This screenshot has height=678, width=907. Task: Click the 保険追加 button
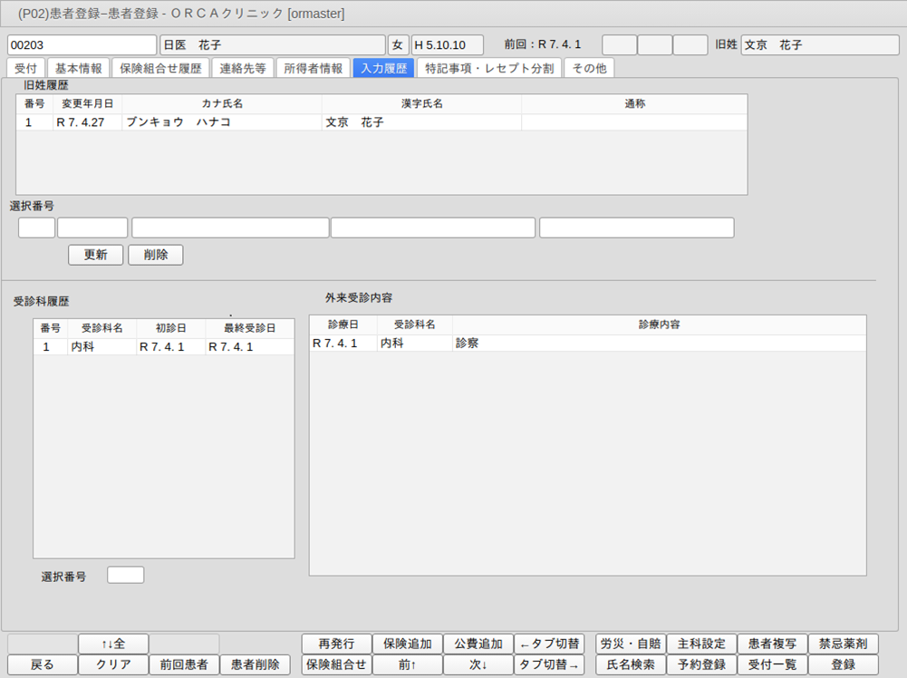pyautogui.click(x=407, y=644)
